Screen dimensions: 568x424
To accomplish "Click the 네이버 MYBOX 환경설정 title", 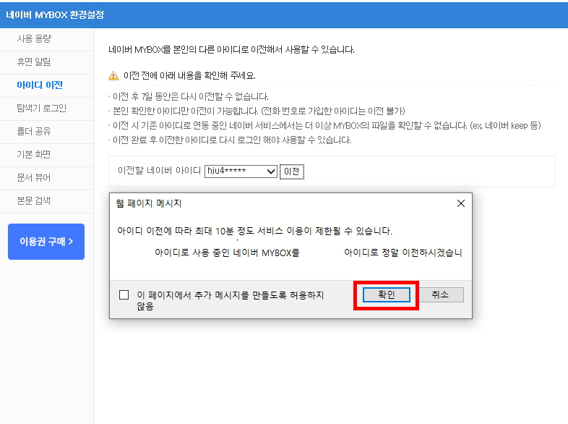I will pos(55,15).
